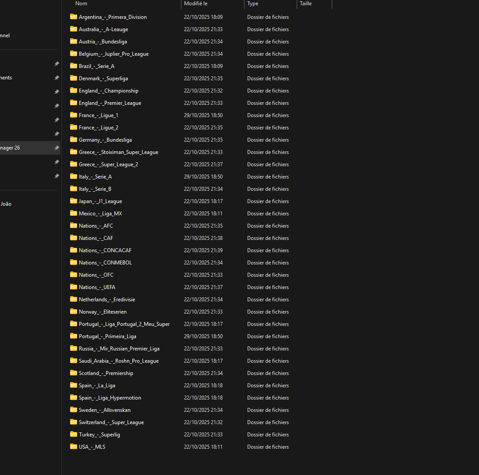Select the 'nnel' sidebar entry

coord(5,36)
